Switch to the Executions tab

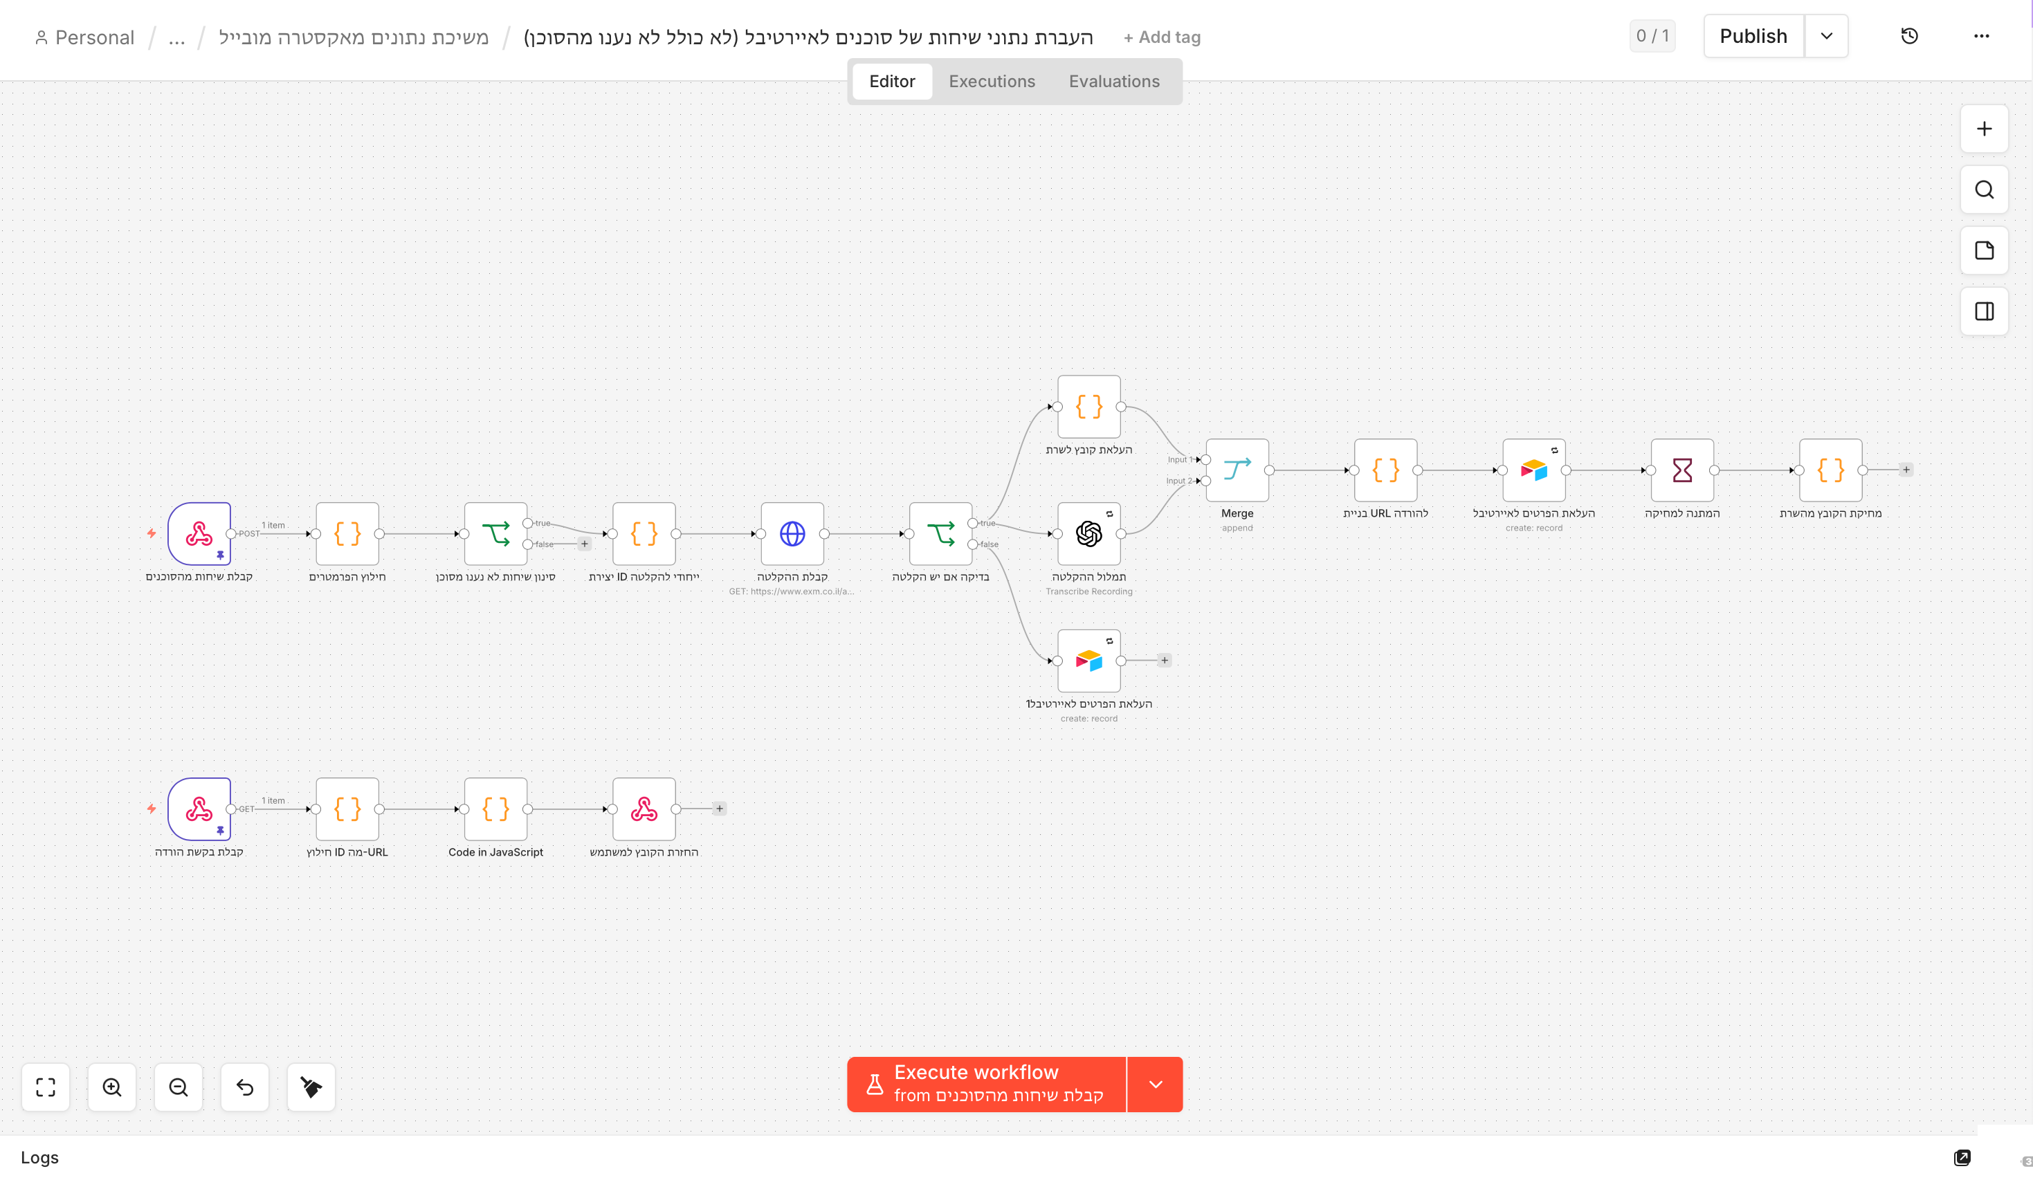coord(991,82)
